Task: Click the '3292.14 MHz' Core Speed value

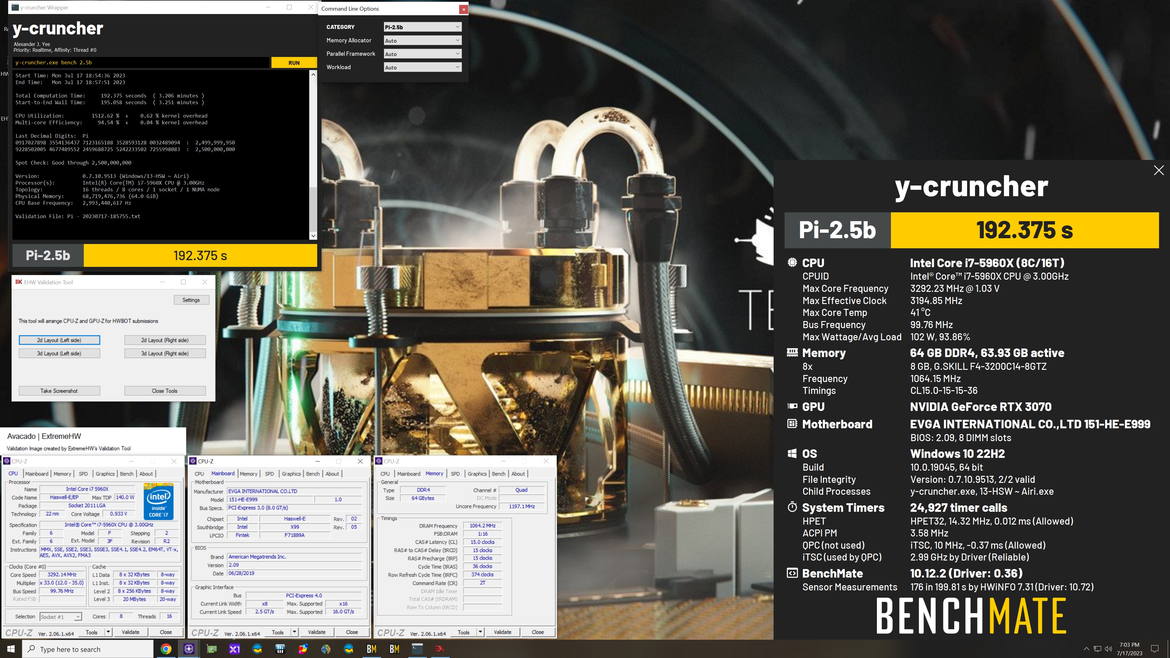Action: (x=62, y=575)
